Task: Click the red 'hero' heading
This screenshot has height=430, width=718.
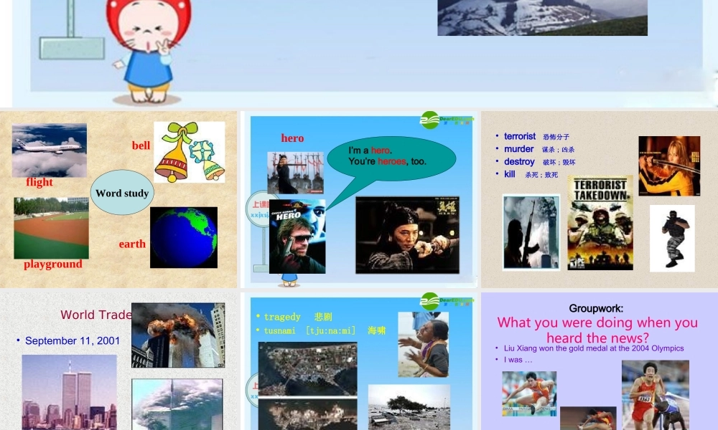Action: (x=292, y=138)
